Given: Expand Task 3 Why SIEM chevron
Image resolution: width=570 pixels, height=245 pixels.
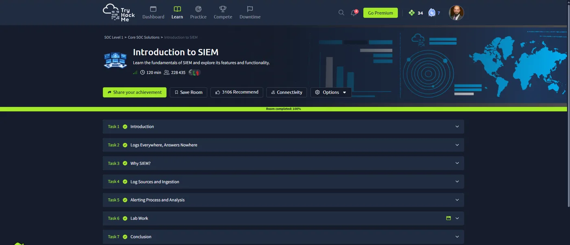Looking at the screenshot, I should pyautogui.click(x=457, y=163).
